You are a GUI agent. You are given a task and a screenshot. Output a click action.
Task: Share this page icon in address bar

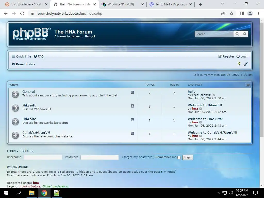(223, 13)
